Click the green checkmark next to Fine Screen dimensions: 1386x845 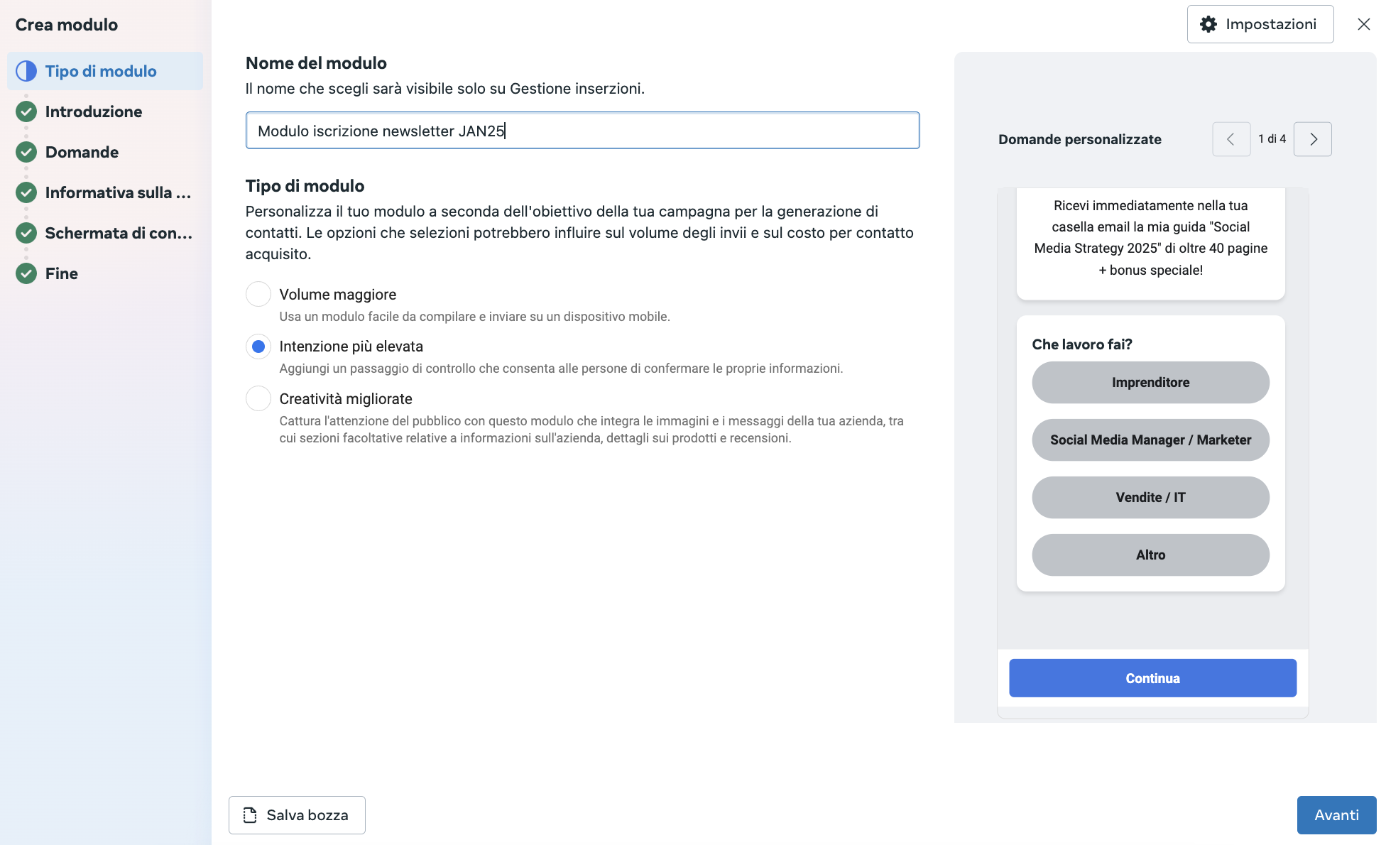click(26, 273)
